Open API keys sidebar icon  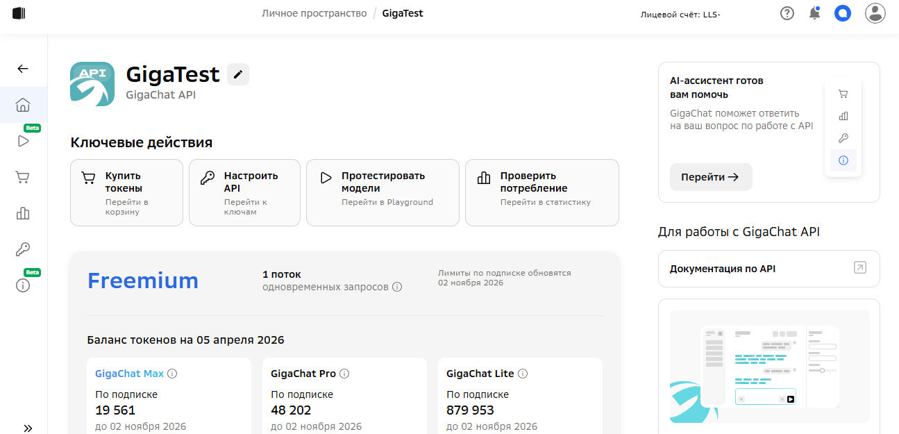[x=23, y=249]
